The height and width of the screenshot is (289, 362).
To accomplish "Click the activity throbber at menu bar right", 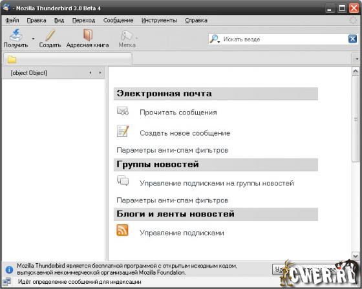I will click(x=353, y=20).
